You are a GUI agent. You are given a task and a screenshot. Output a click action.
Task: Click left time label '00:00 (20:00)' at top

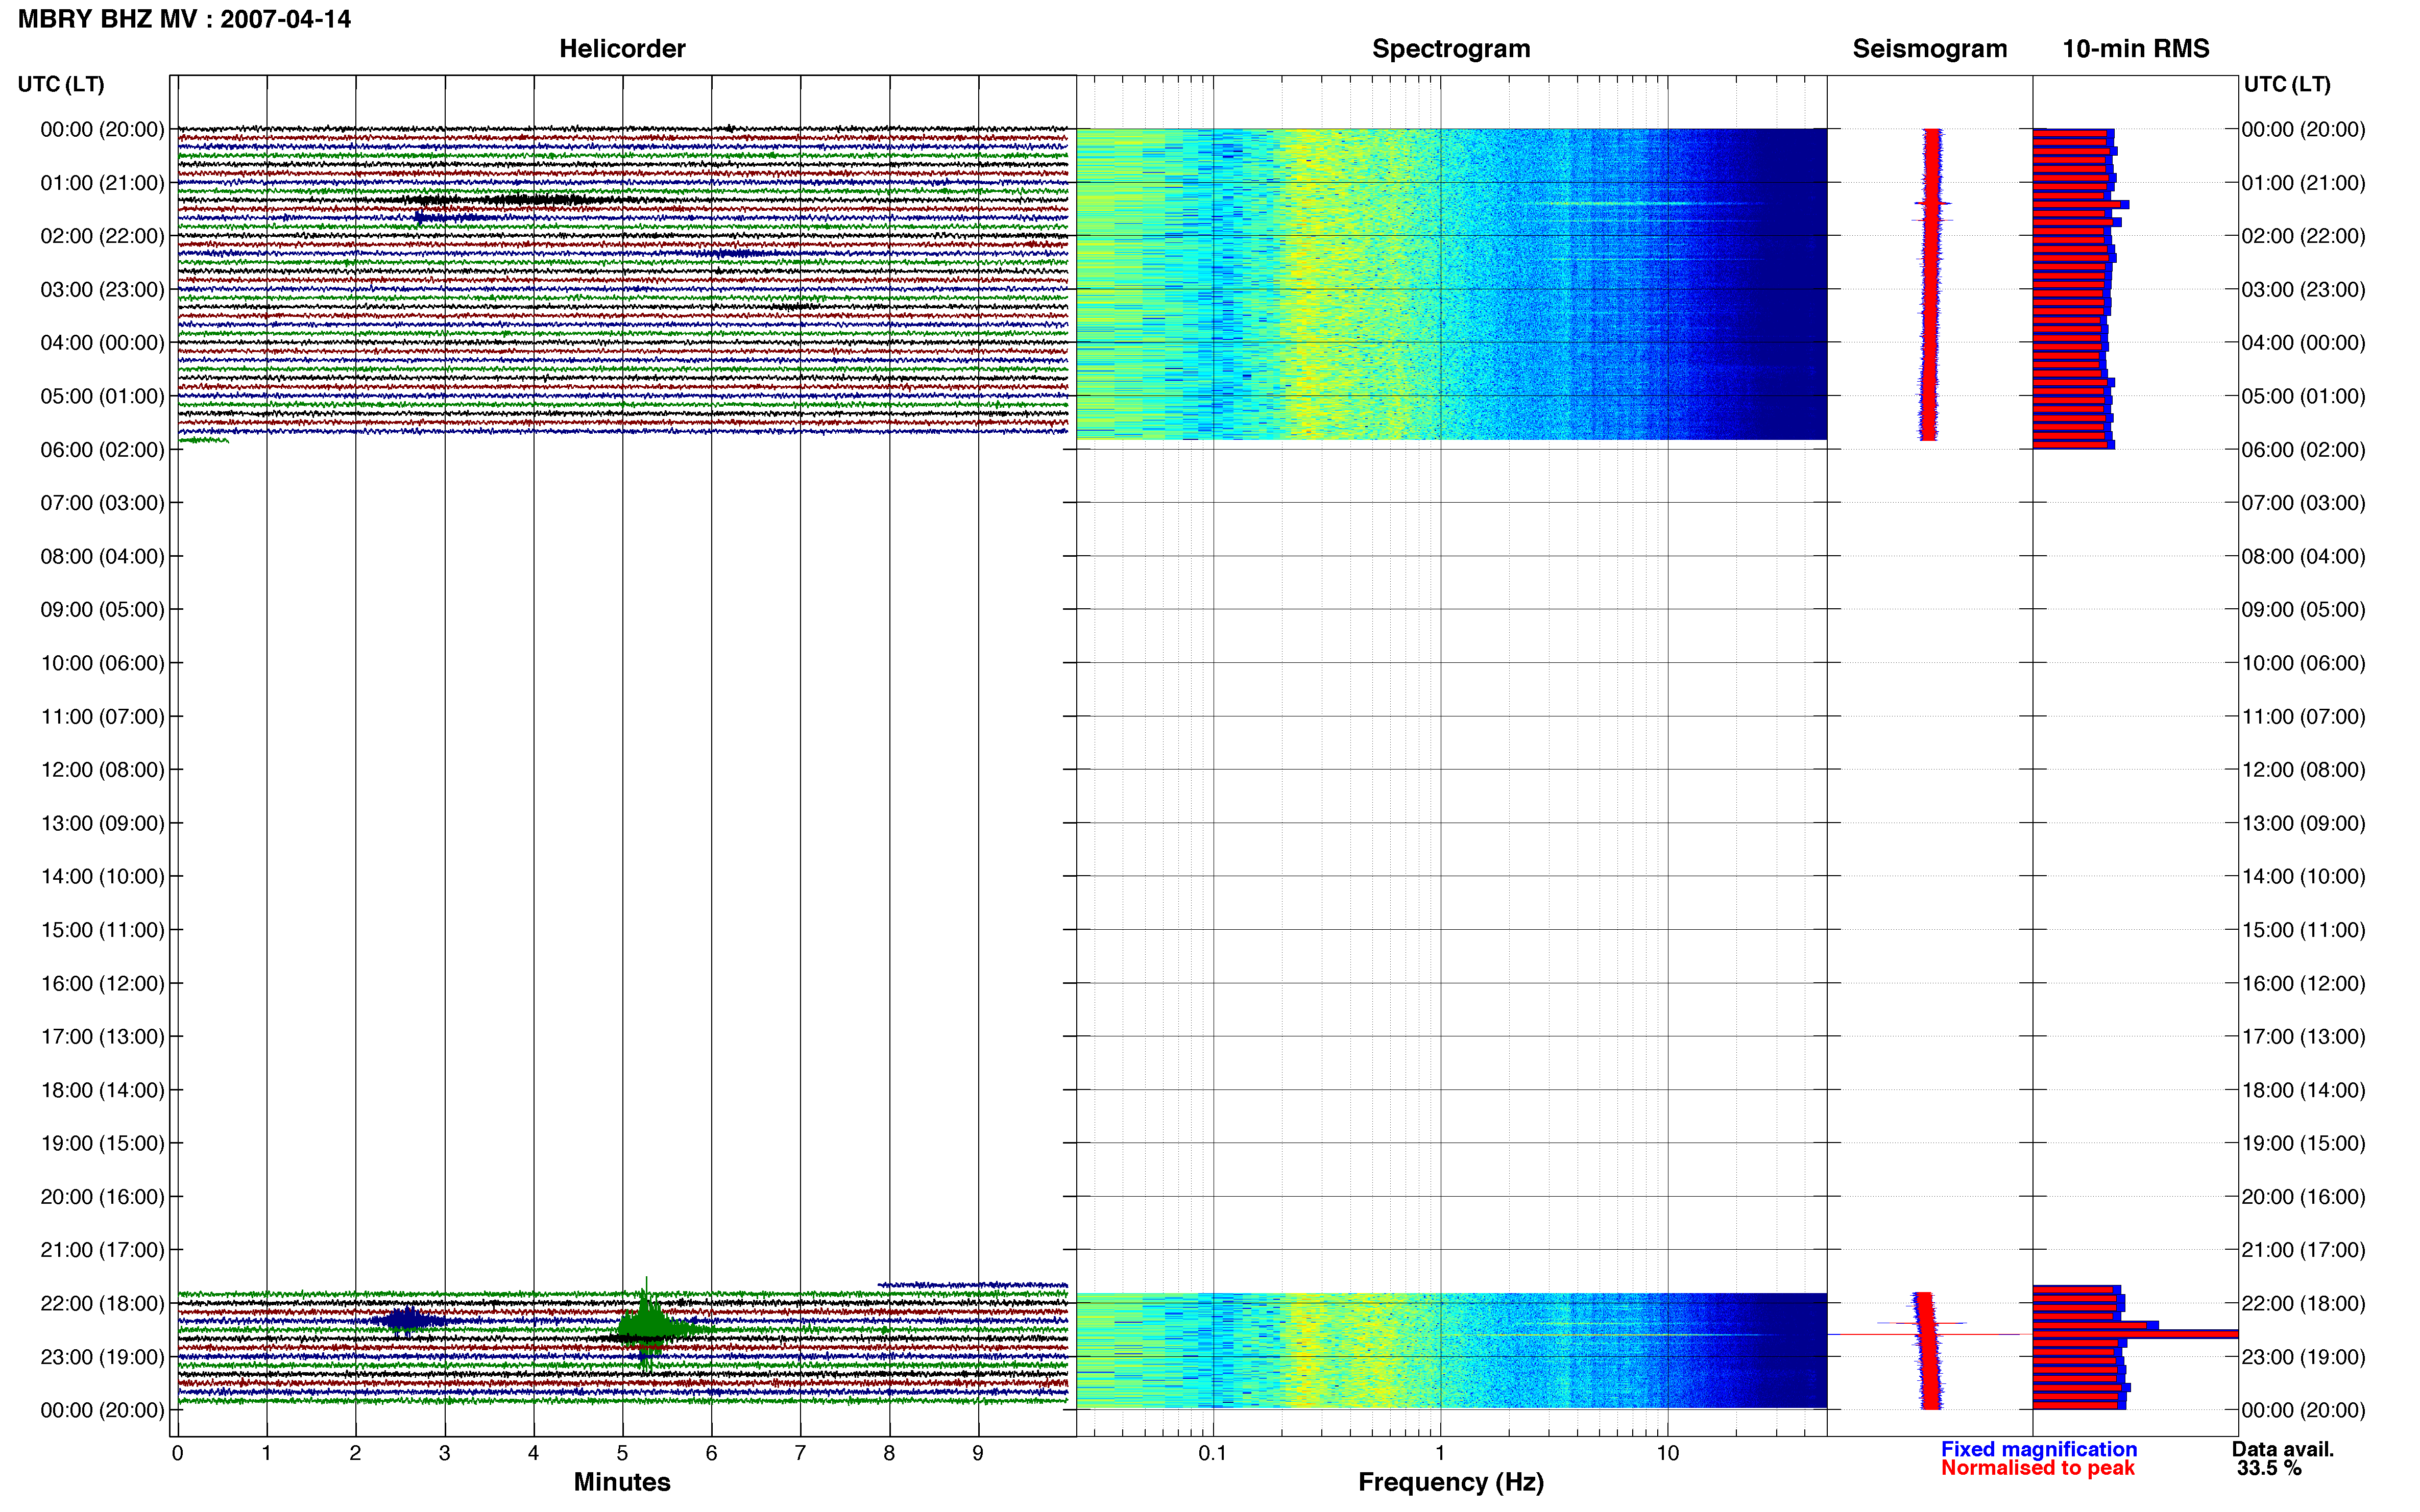tap(102, 130)
